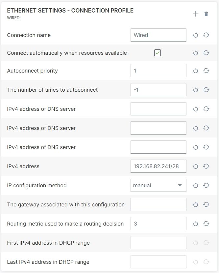Add a new connection profile with plus icon
Screen dimensions: 219x273
(196, 14)
